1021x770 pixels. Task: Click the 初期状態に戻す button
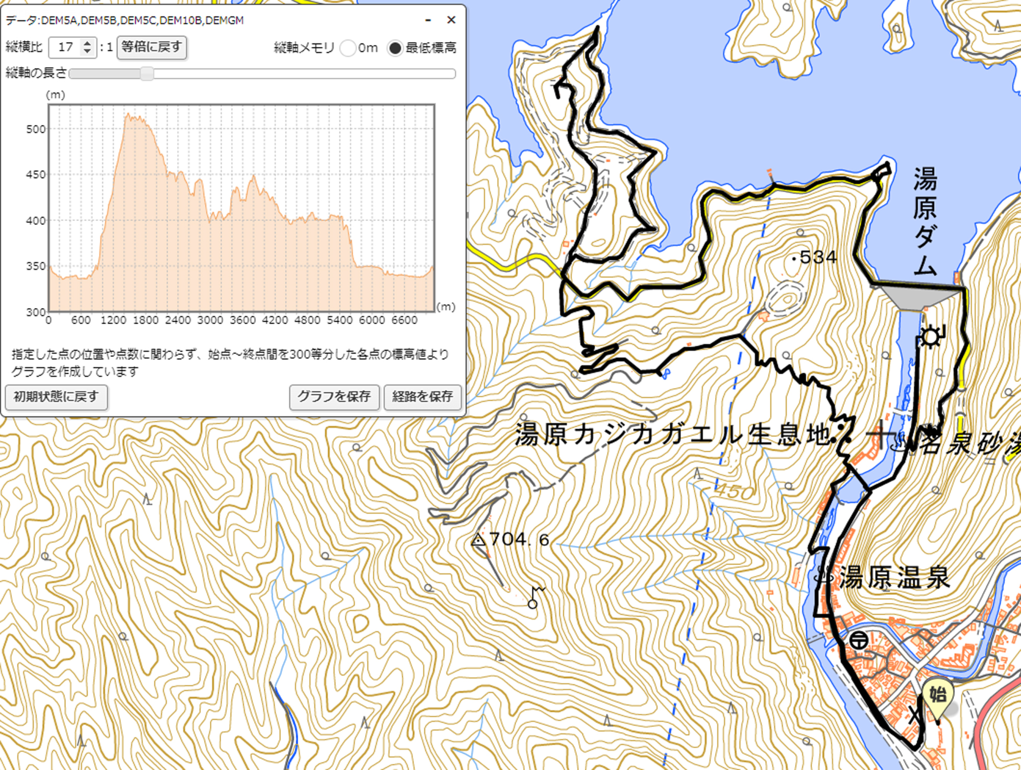56,397
